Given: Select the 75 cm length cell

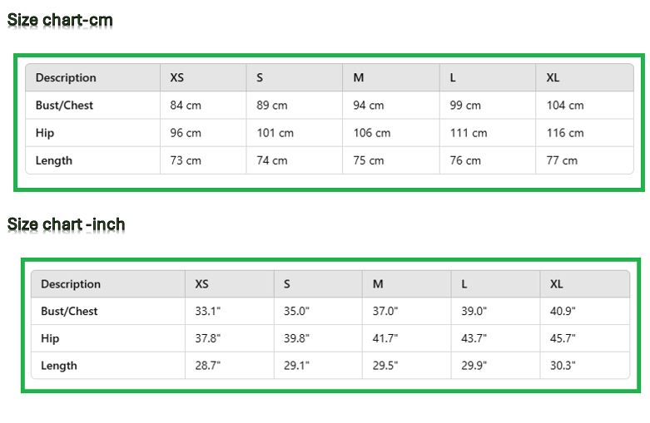Looking at the screenshot, I should 369,160.
